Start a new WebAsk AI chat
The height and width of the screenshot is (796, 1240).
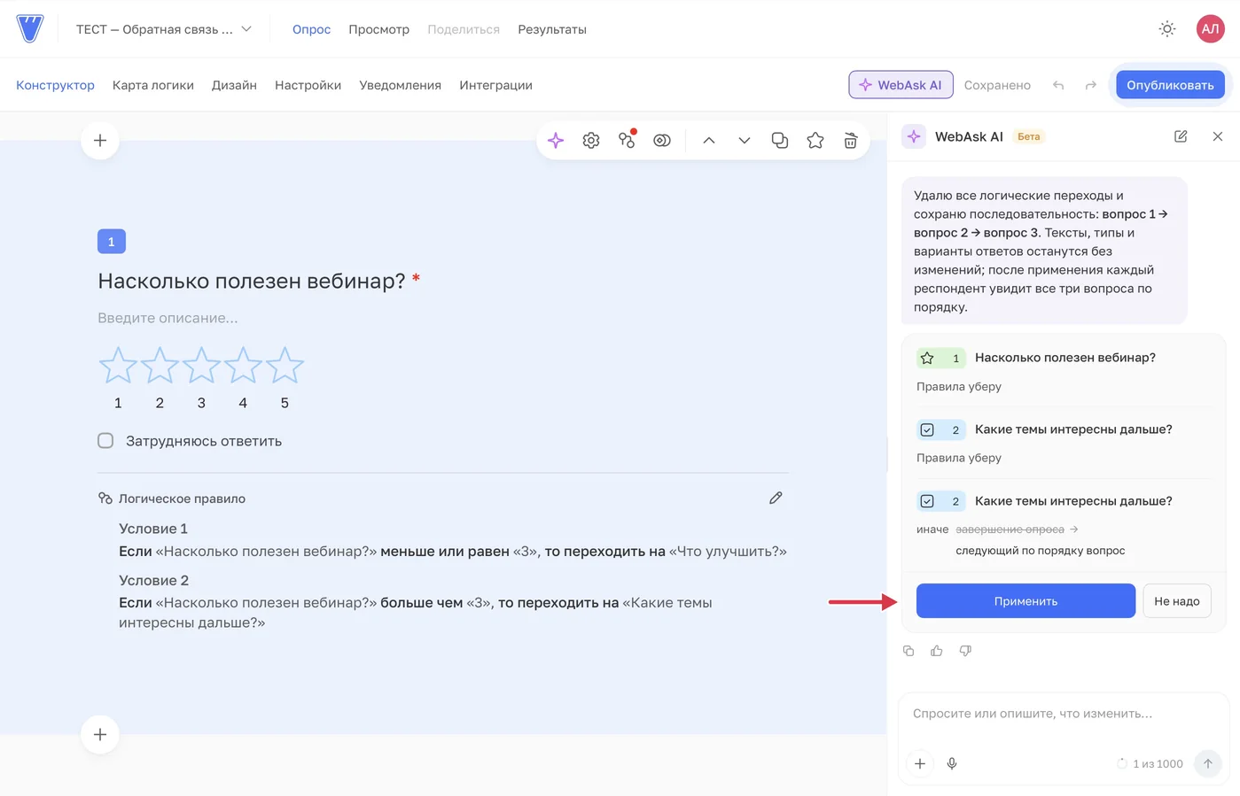point(1181,136)
